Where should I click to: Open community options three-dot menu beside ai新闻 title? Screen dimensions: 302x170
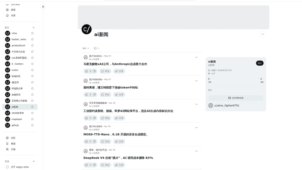point(262,34)
